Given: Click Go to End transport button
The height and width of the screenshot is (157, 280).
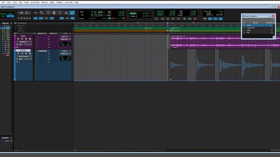Looking at the screenshot, I should [x=178, y=19].
